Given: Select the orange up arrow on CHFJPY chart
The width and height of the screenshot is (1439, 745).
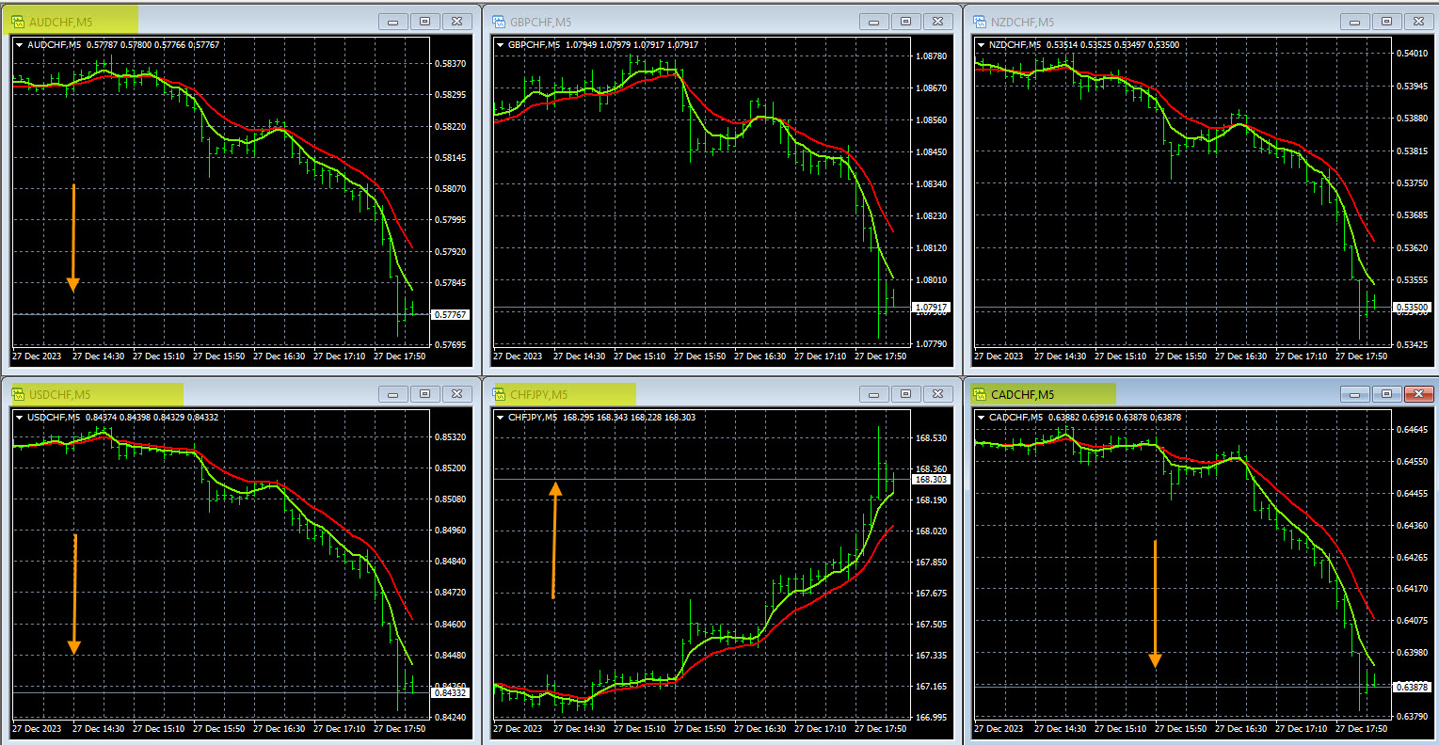Looking at the screenshot, I should pyautogui.click(x=555, y=540).
